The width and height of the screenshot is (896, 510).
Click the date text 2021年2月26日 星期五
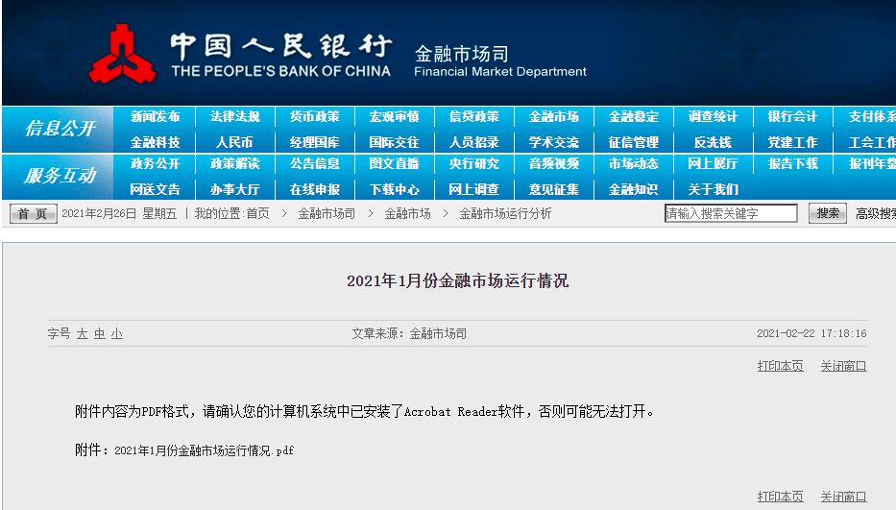click(x=119, y=214)
